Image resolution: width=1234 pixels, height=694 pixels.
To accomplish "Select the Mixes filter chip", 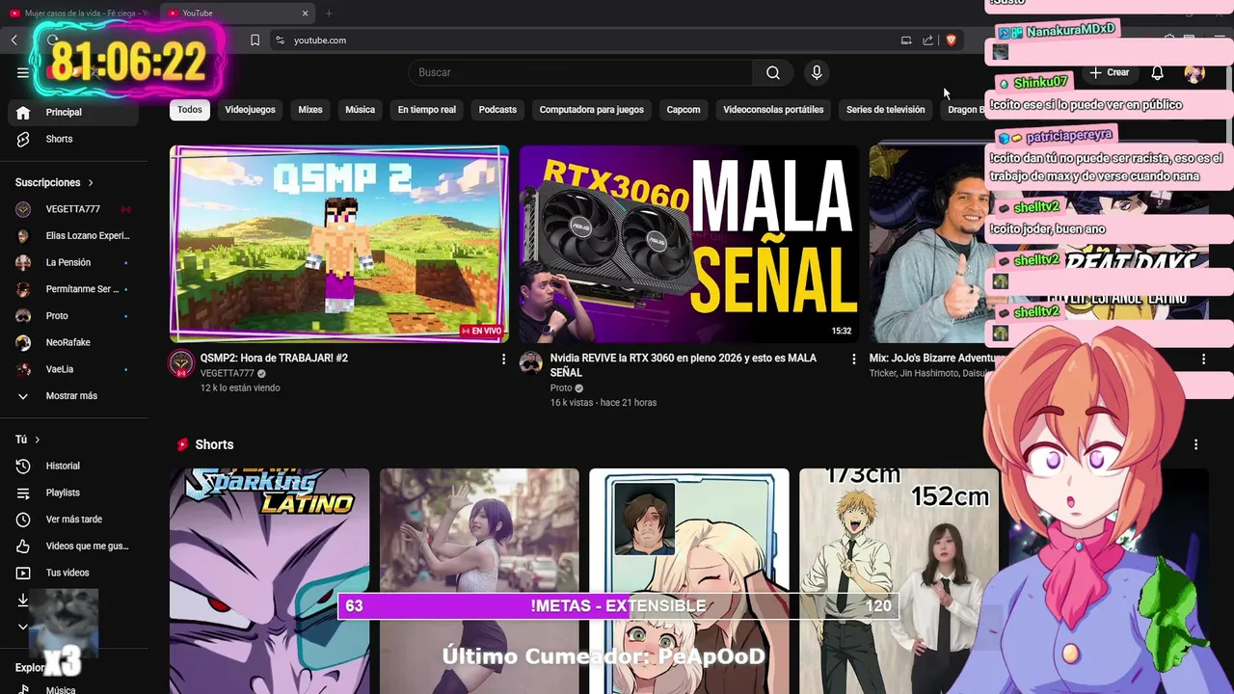I will (310, 110).
